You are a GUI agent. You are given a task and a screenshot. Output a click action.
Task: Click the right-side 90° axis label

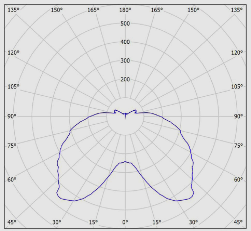[x=238, y=116]
